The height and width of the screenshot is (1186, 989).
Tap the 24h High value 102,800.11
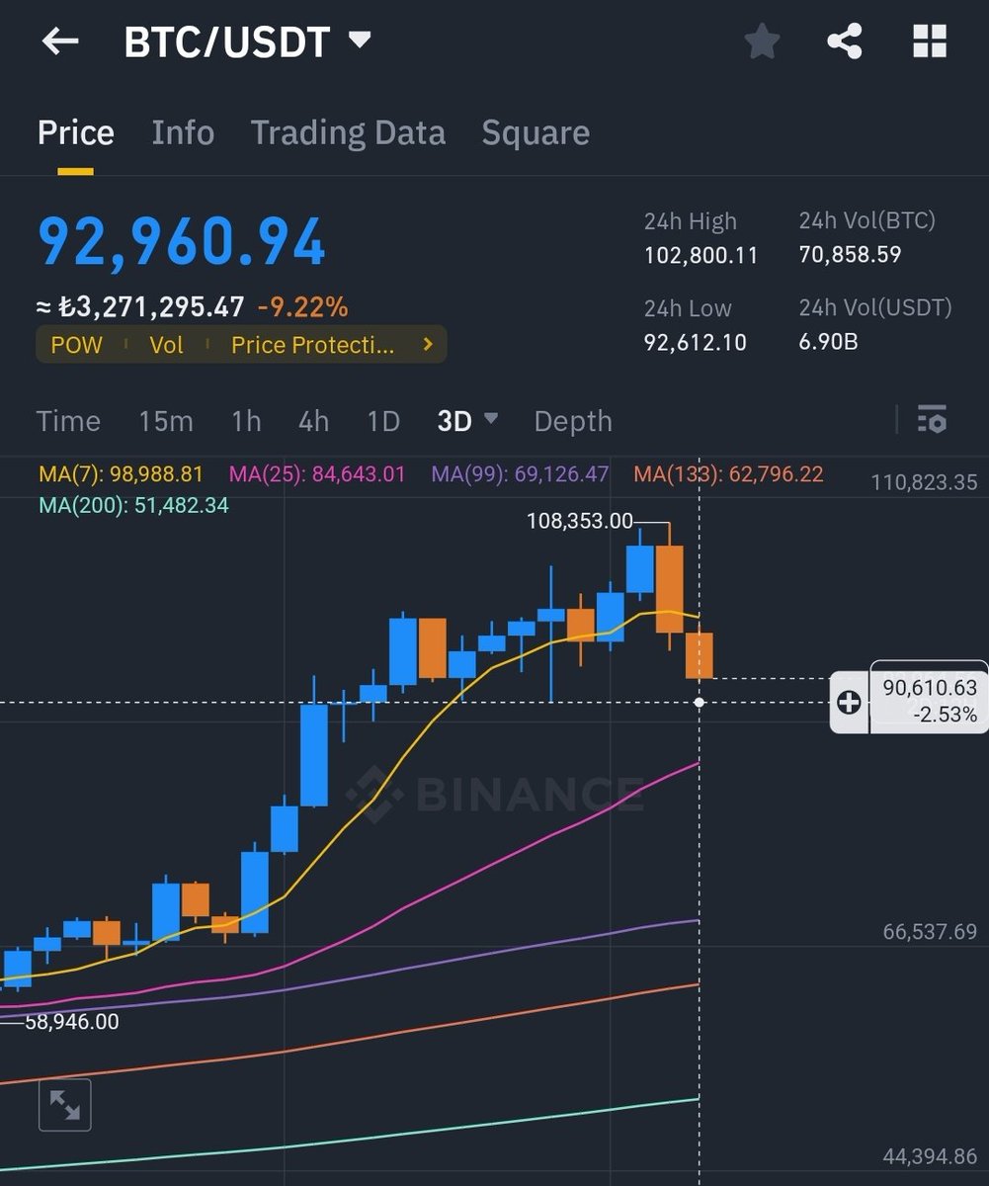tap(701, 256)
